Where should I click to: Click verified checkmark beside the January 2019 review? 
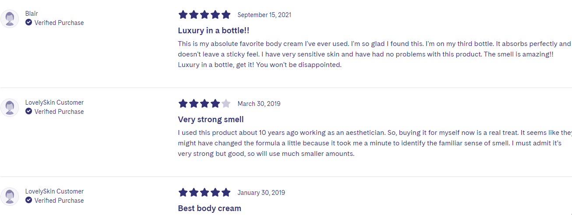pyautogui.click(x=28, y=200)
